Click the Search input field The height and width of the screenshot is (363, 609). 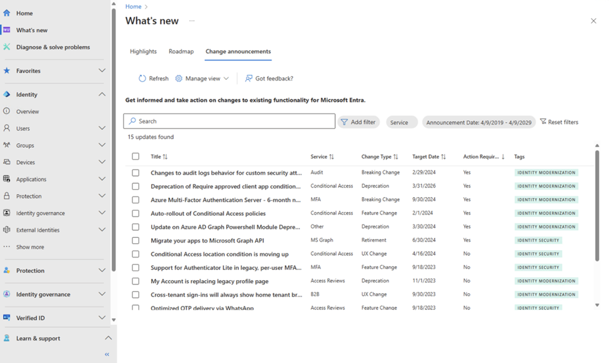(231, 121)
